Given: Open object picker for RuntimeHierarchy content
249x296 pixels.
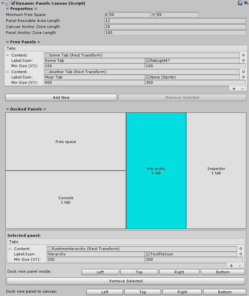Looking at the screenshot, I should pyautogui.click(x=240, y=249).
